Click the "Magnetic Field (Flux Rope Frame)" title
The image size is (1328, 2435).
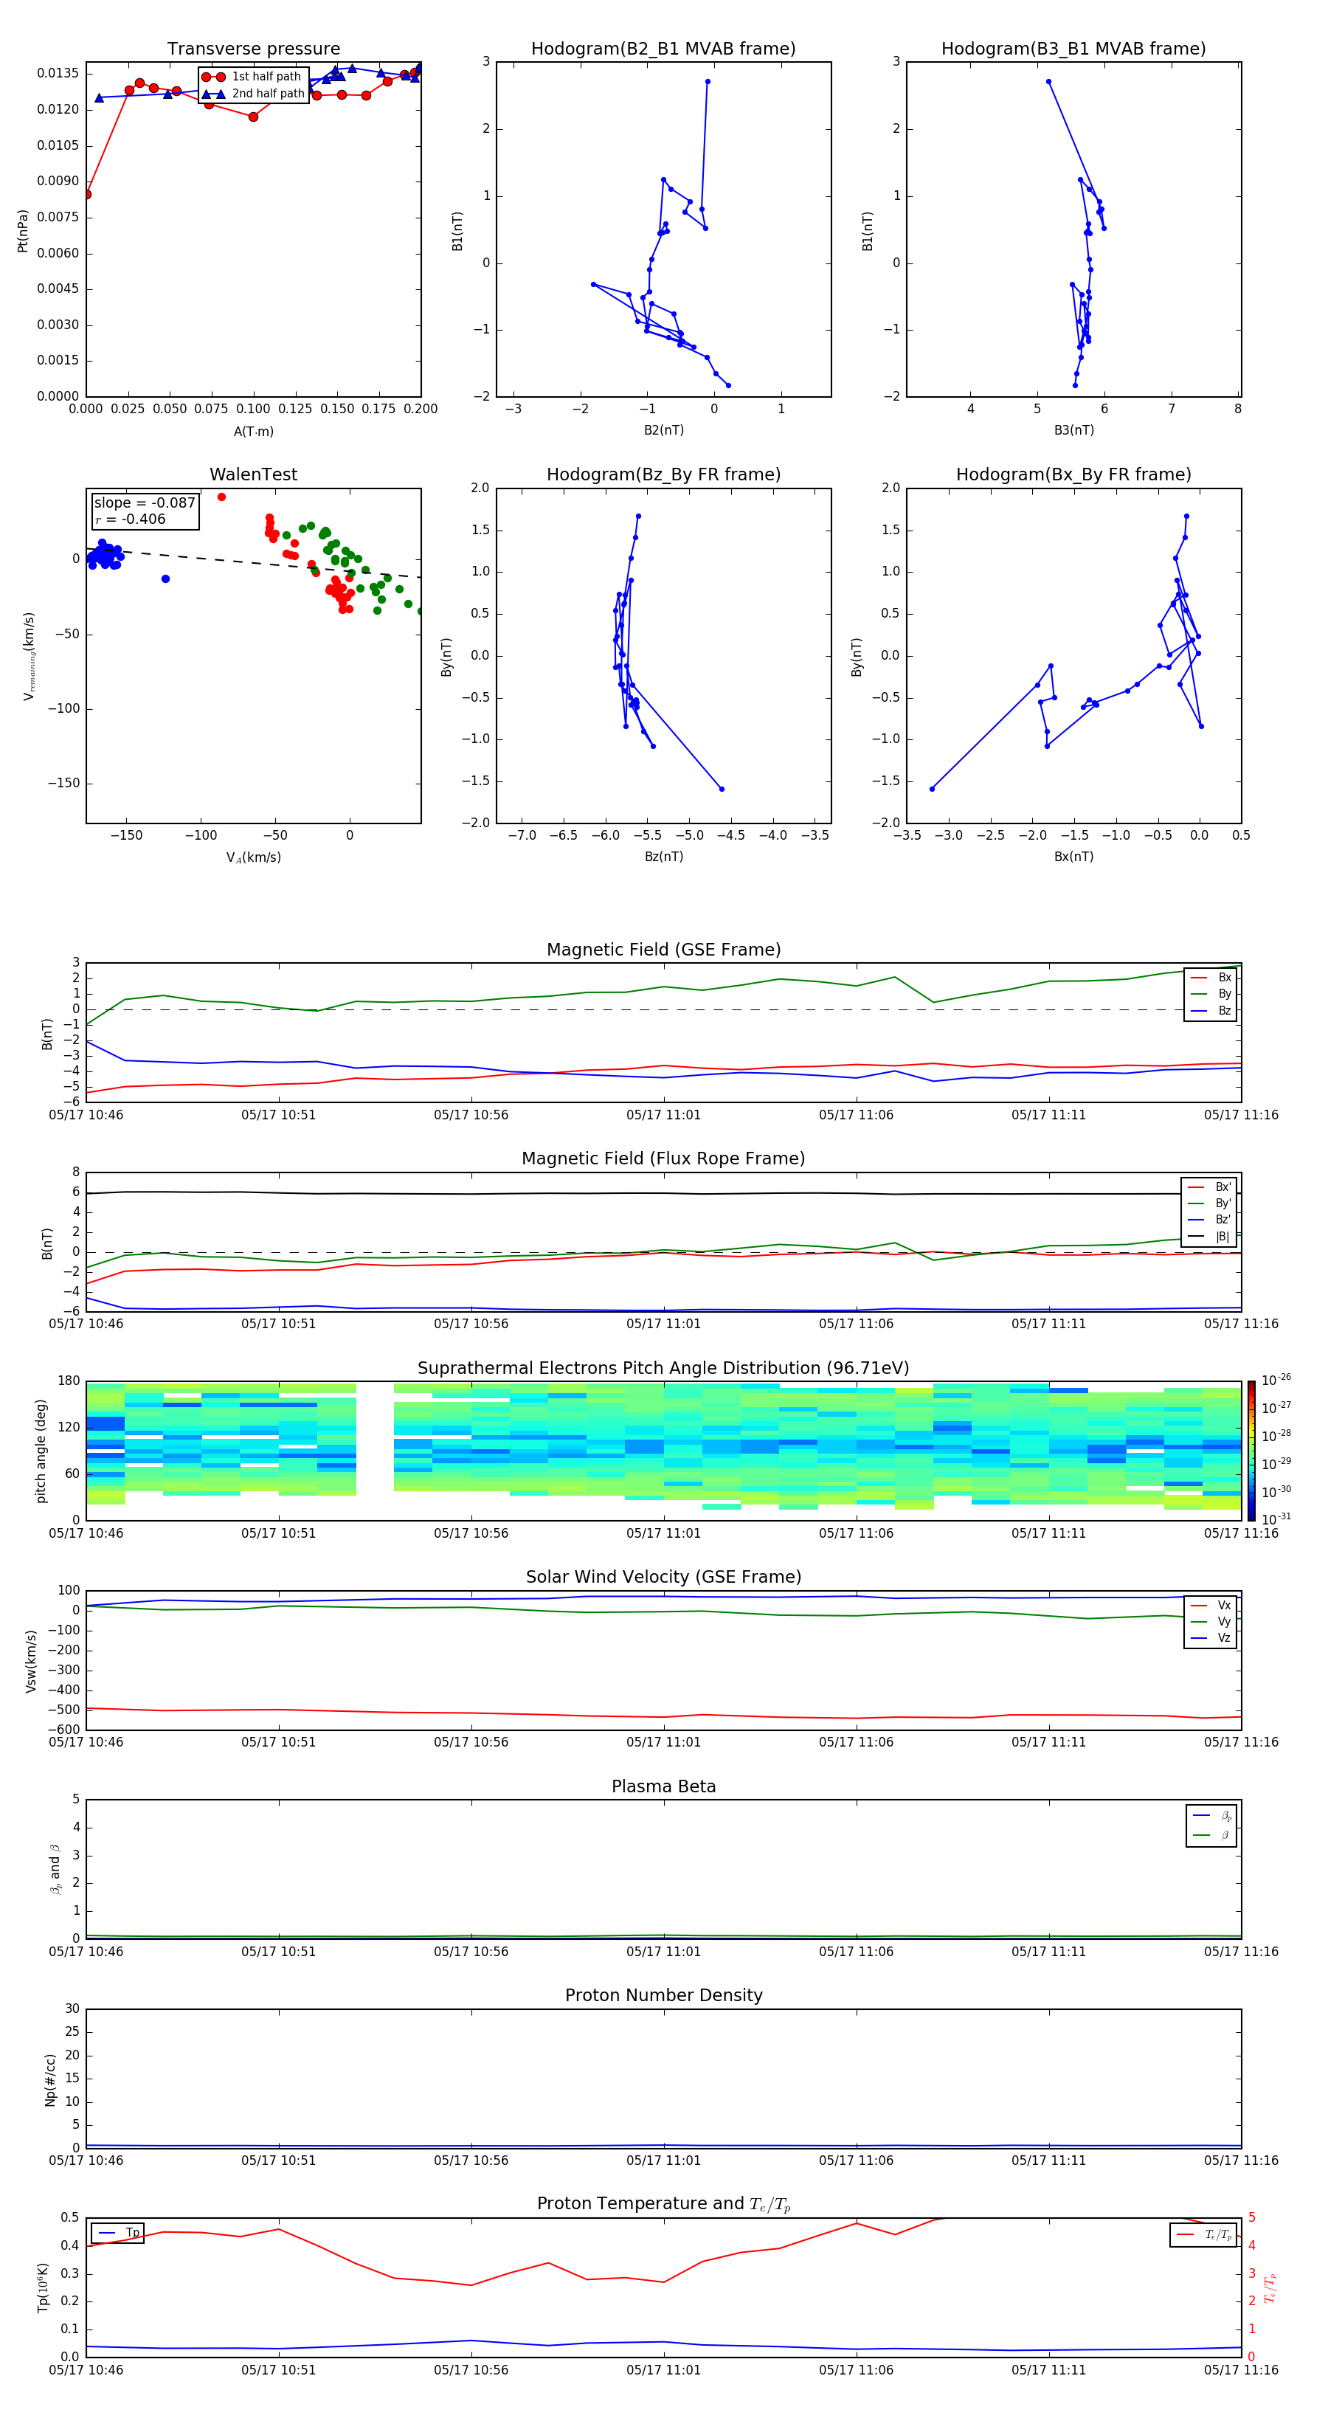663,1159
